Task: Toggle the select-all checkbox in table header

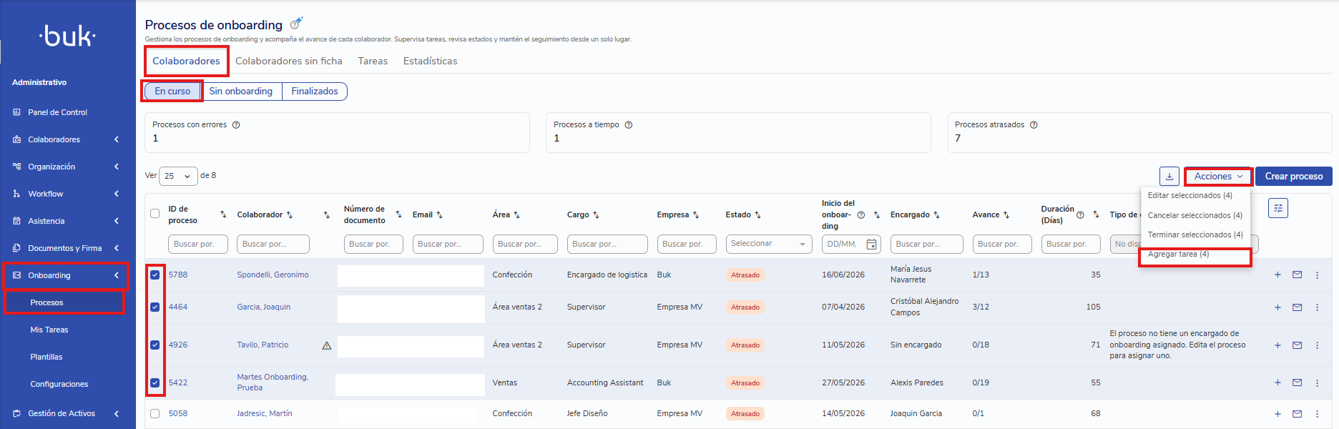Action: [154, 213]
